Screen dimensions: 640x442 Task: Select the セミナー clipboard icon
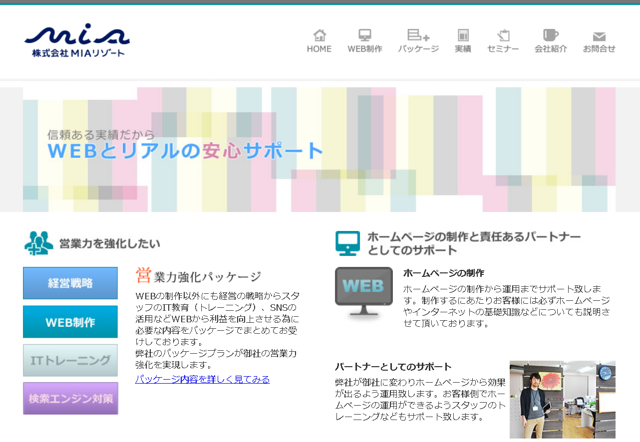point(503,35)
